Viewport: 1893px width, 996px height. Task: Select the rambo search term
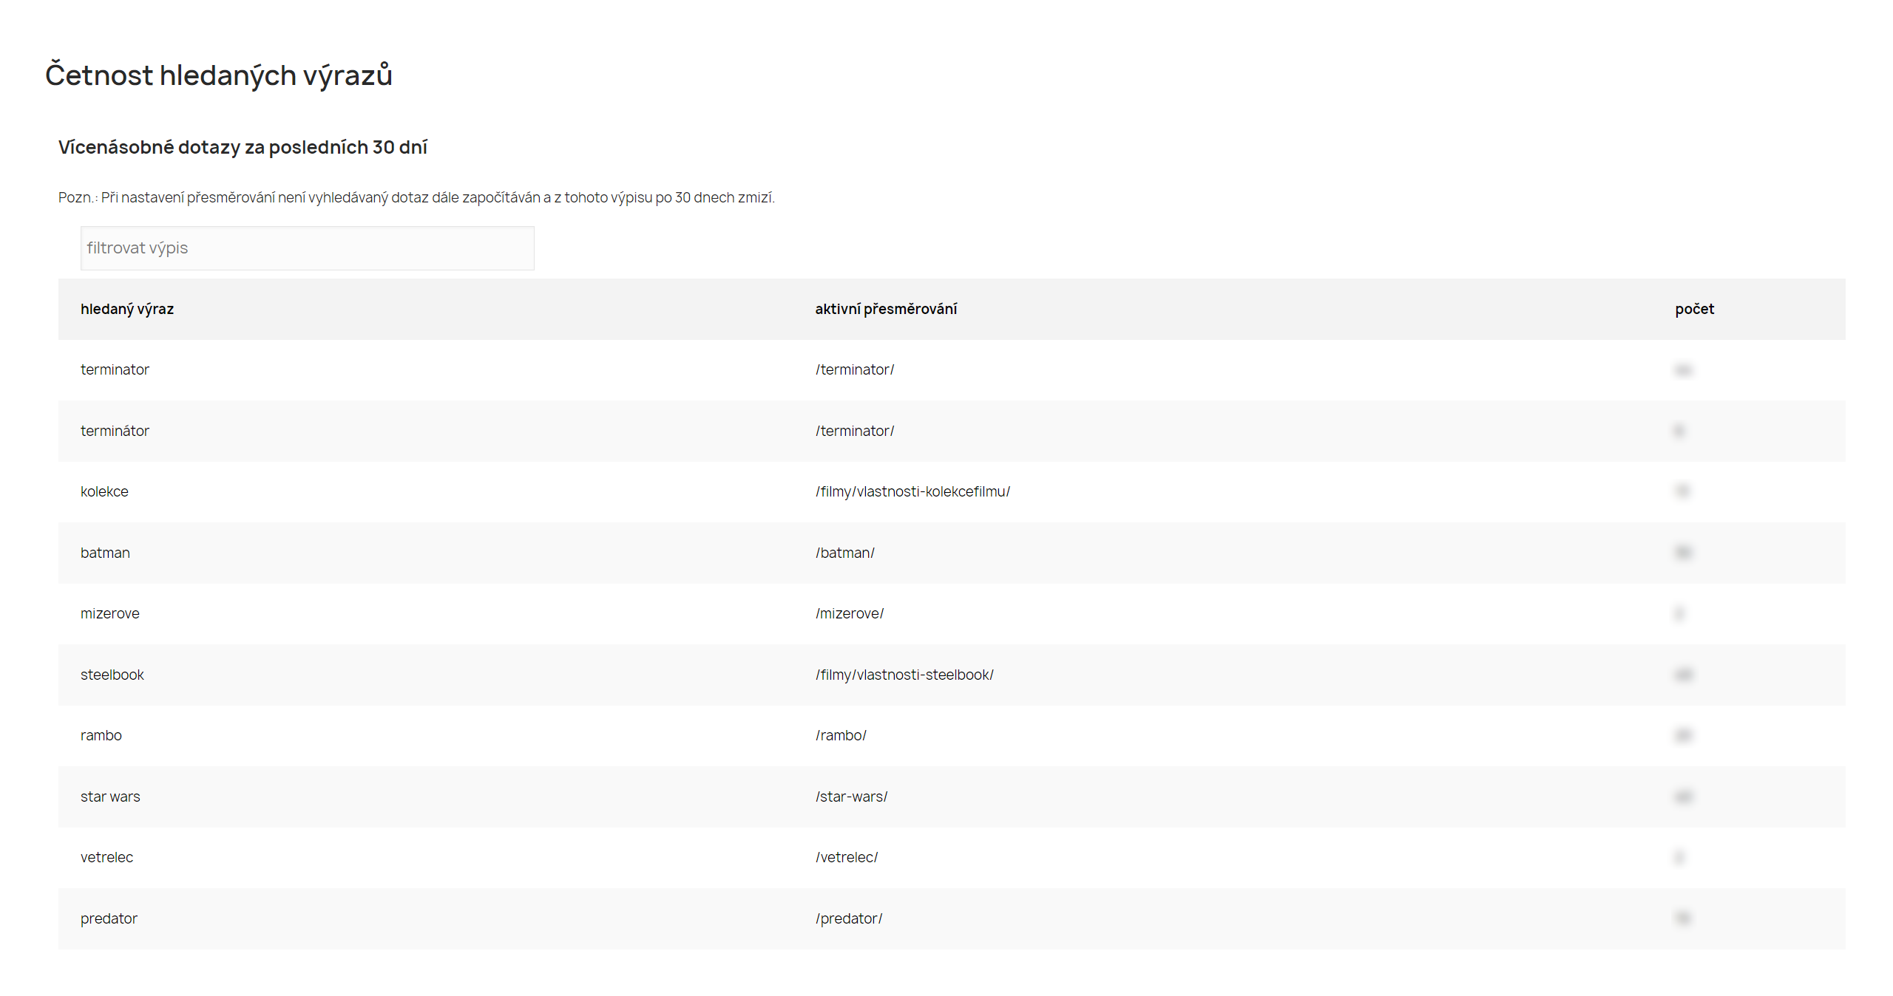101,735
